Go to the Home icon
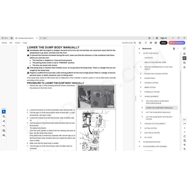187x187 pixels. tap(11, 38)
